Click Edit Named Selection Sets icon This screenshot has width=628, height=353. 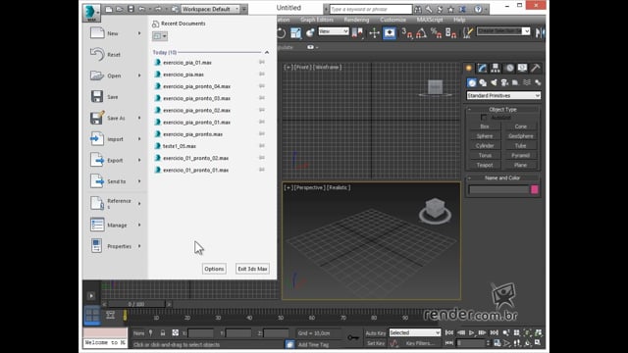point(467,32)
